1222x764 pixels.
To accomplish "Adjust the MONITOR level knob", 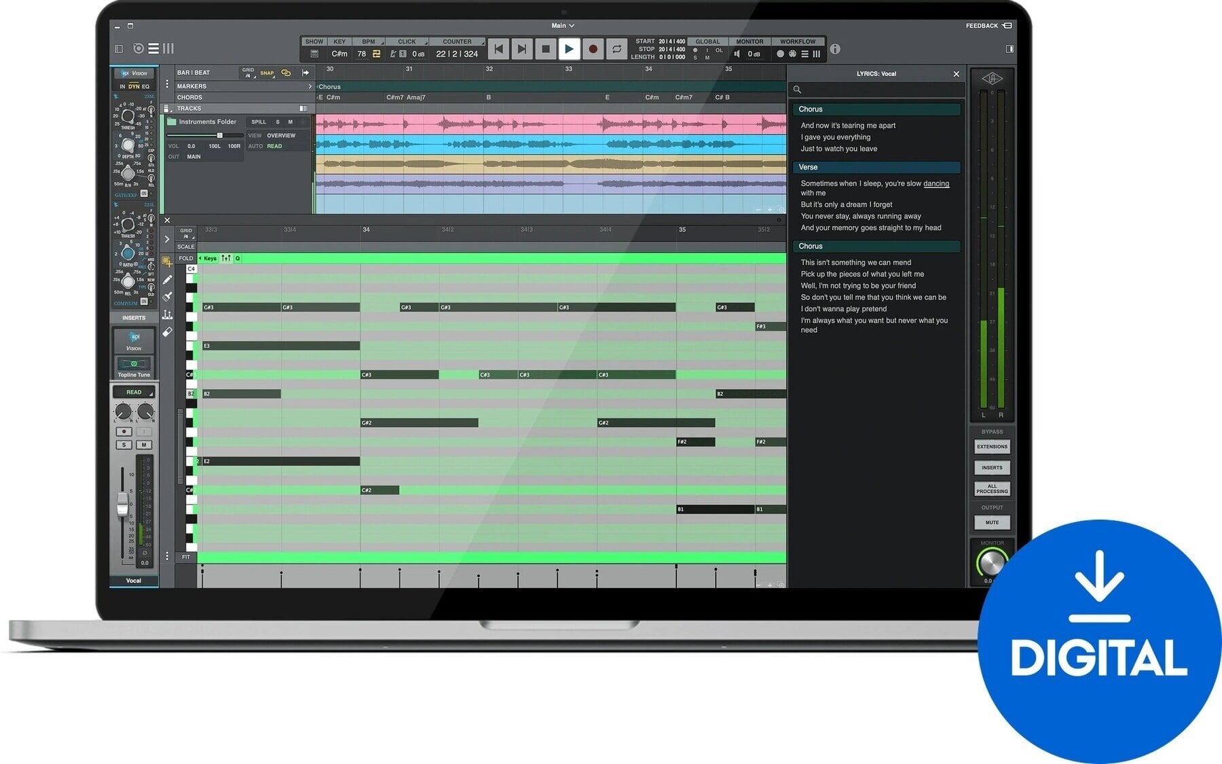I will click(x=991, y=562).
